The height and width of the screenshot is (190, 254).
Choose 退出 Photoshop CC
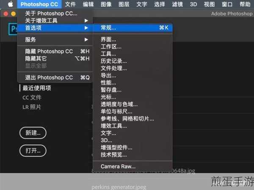(x=55, y=77)
